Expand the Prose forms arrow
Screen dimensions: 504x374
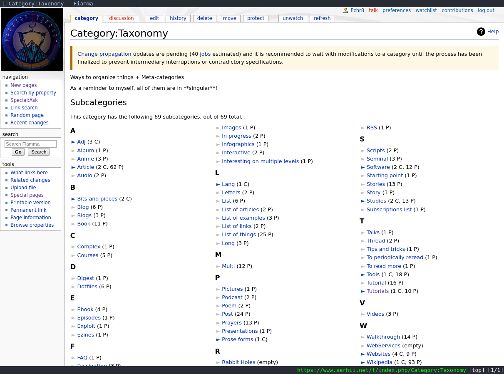pyautogui.click(x=218, y=339)
